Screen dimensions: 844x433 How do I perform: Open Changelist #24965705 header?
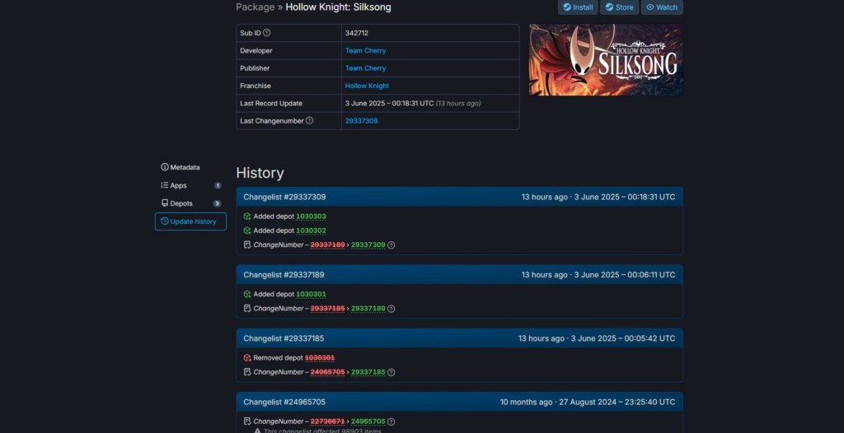[459, 402]
